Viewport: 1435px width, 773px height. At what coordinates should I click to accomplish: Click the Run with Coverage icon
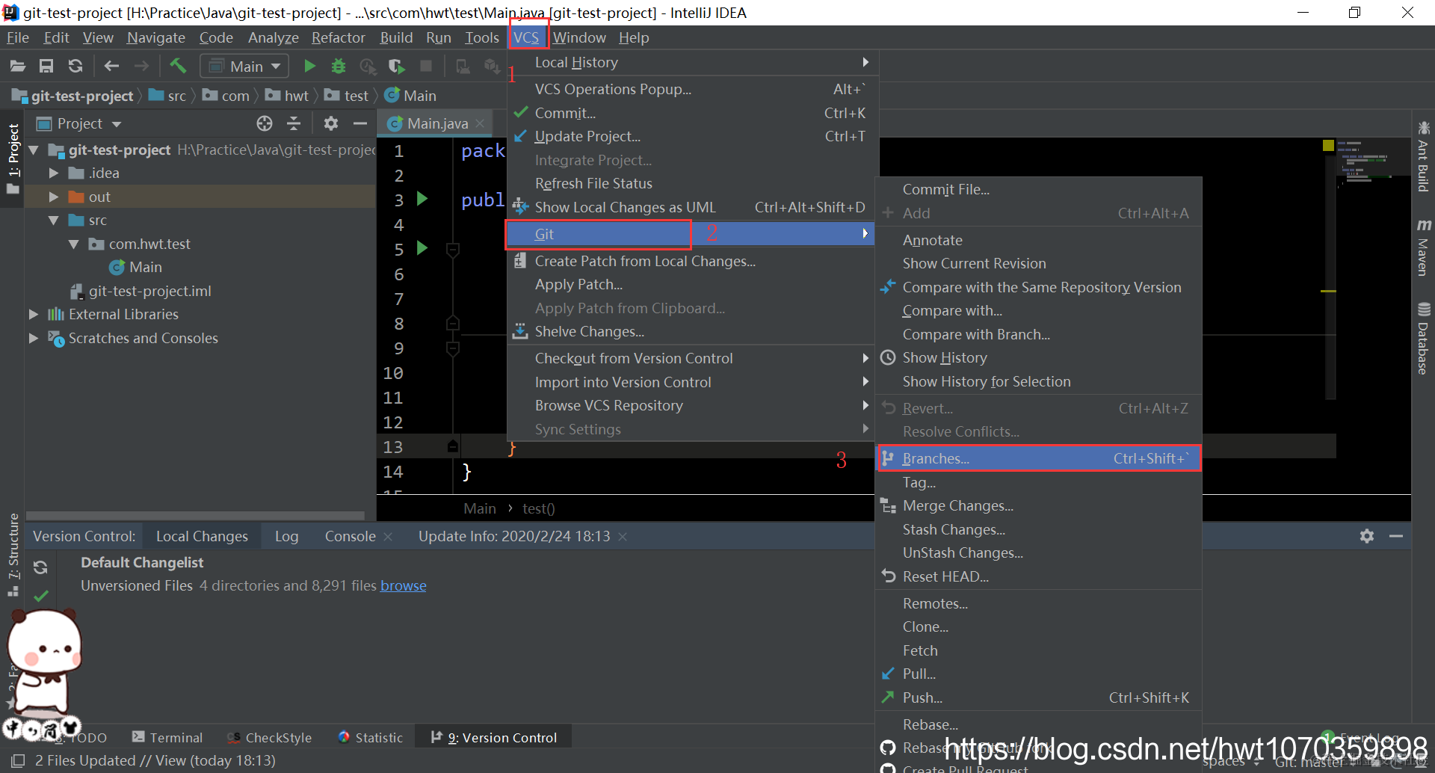[x=397, y=67]
